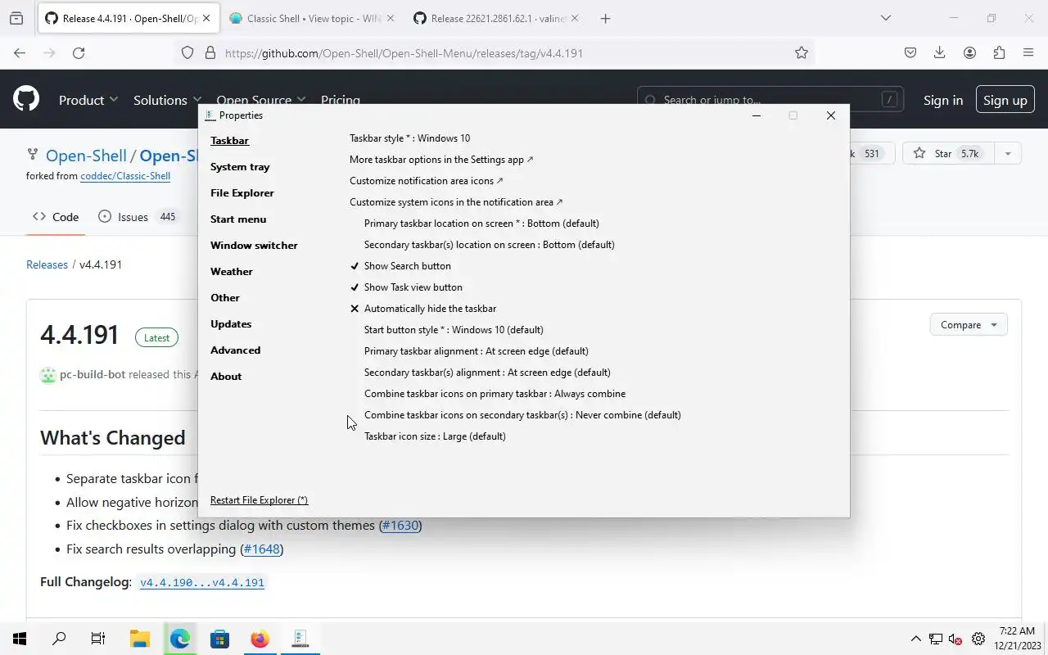The width and height of the screenshot is (1048, 655).
Task: Click the Sign up button
Action: [1005, 100]
